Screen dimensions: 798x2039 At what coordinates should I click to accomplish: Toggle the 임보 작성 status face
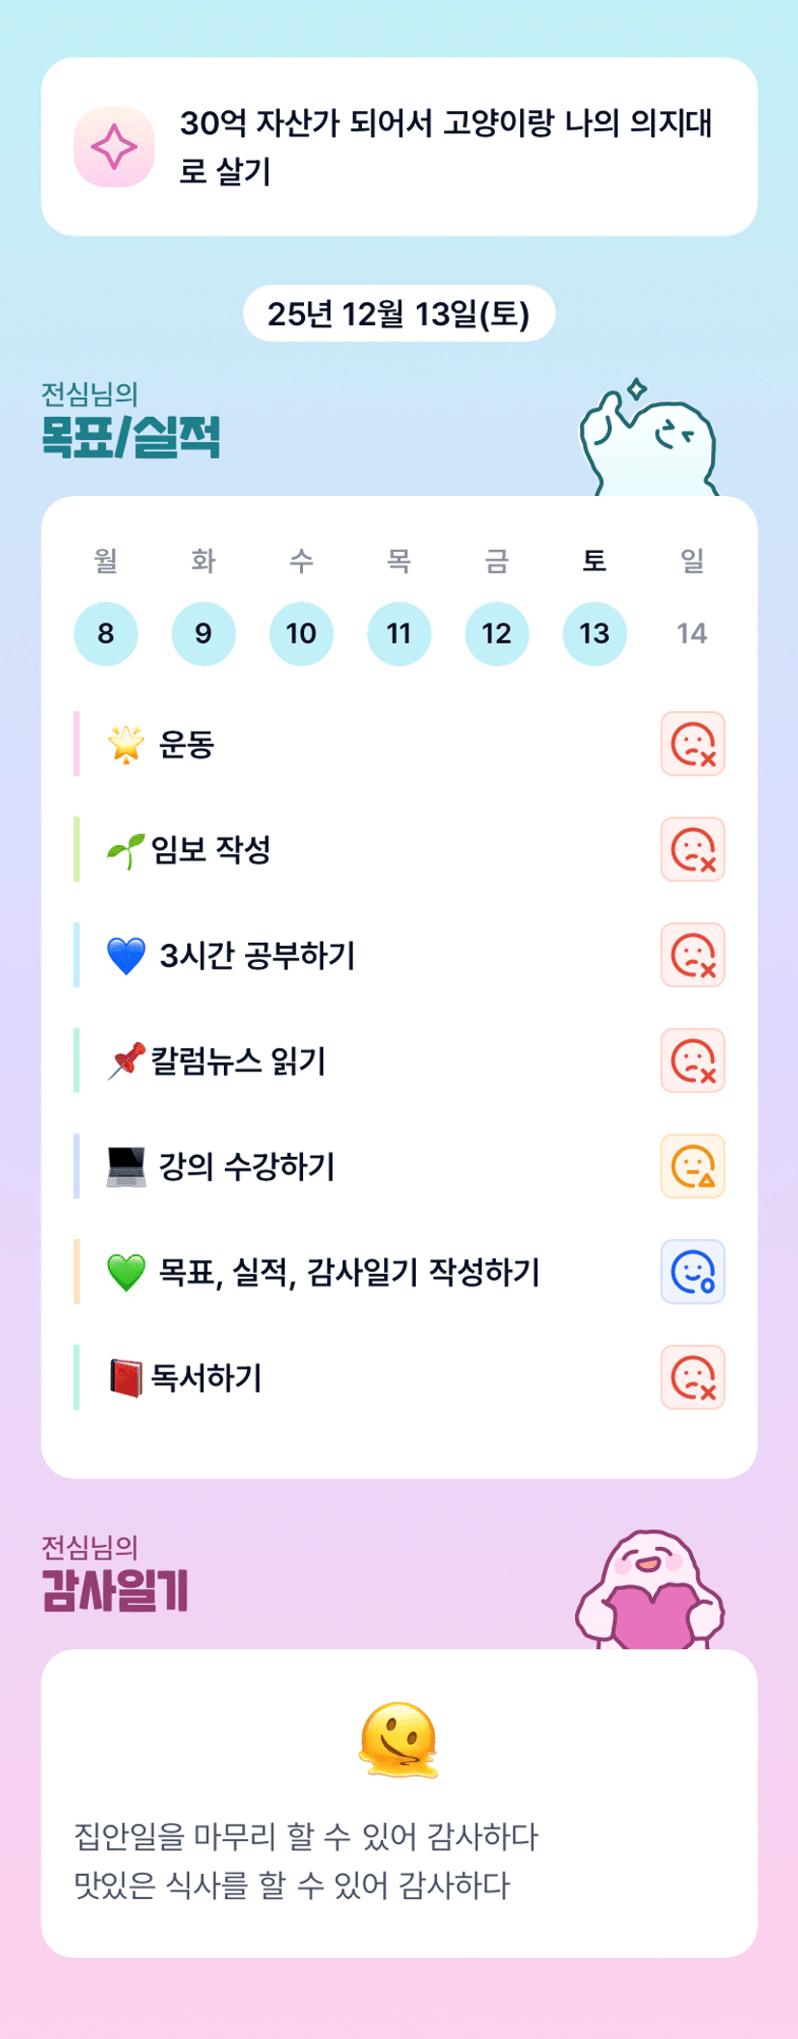692,849
